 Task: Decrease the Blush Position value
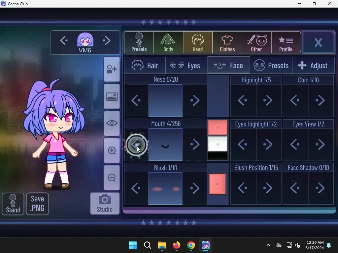[243, 188]
